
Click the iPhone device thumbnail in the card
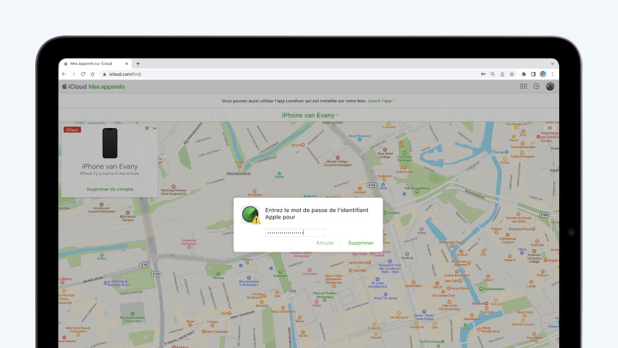coord(110,143)
